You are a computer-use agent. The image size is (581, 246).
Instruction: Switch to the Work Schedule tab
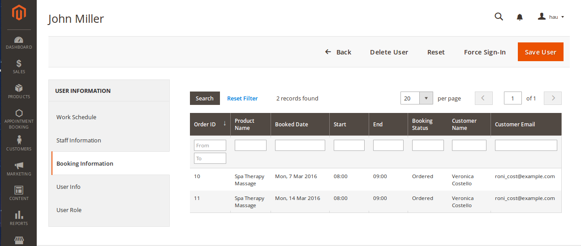point(76,117)
